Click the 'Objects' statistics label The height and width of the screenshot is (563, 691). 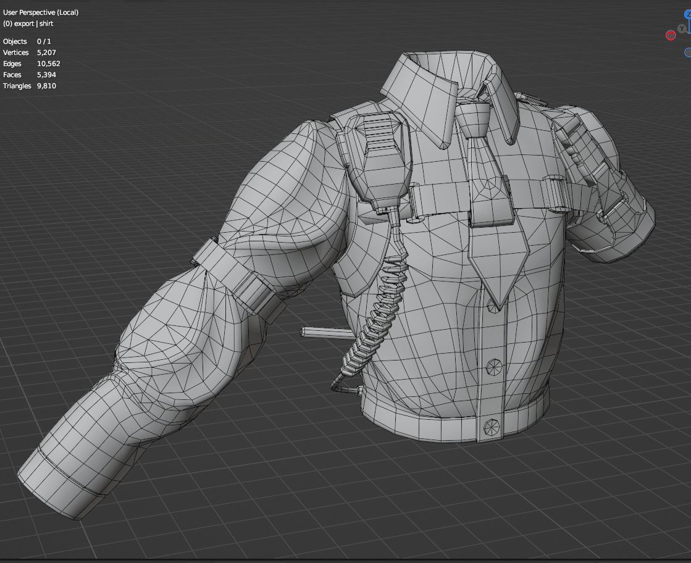click(x=15, y=41)
